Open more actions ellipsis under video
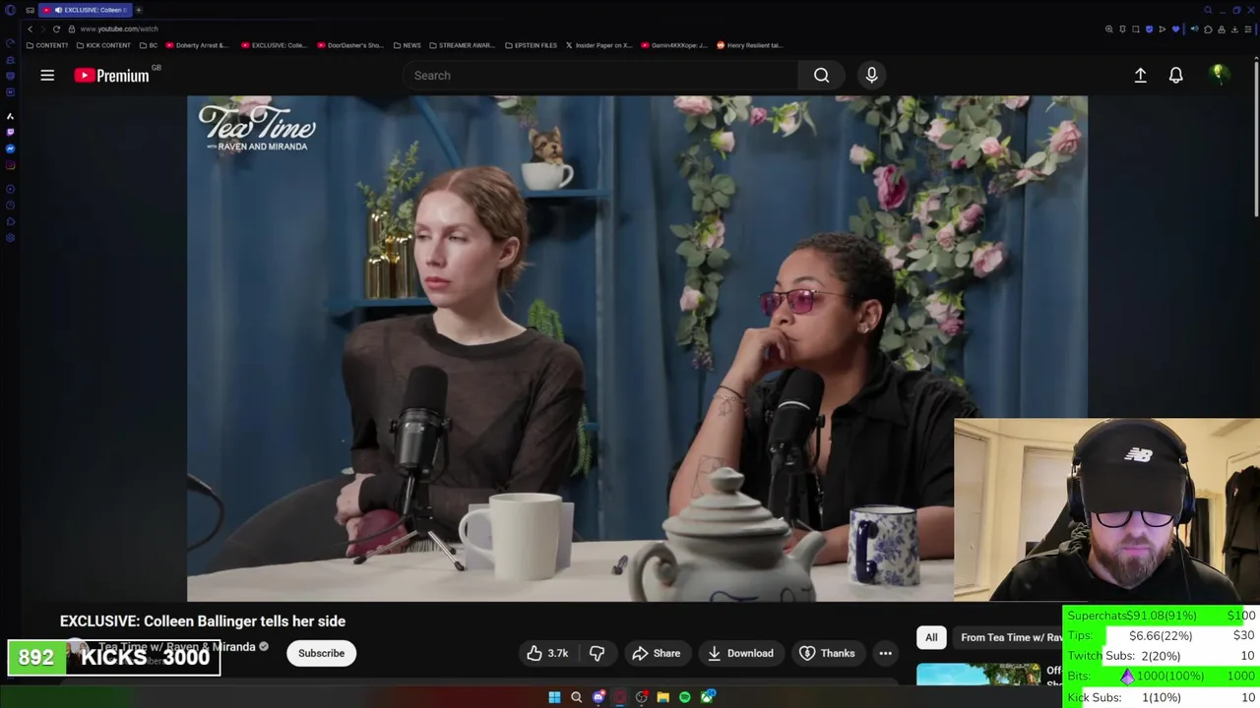This screenshot has width=1260, height=708. (885, 653)
